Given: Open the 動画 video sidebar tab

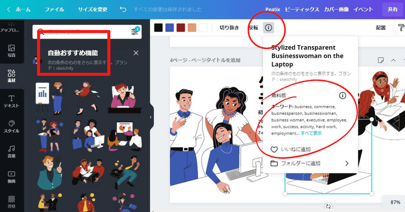Looking at the screenshot, I should (11, 177).
